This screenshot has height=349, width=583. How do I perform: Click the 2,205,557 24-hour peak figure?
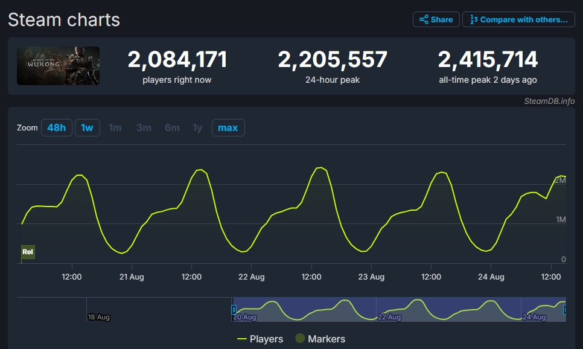pos(333,60)
